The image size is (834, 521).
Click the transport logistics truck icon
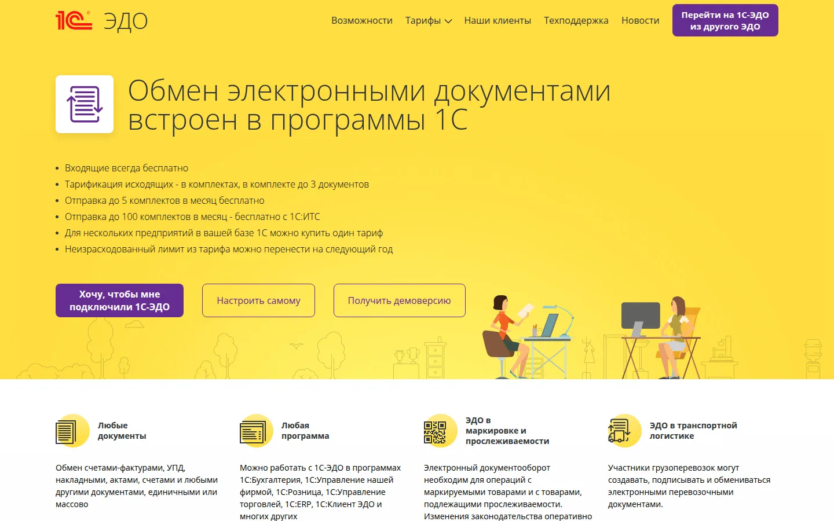624,431
